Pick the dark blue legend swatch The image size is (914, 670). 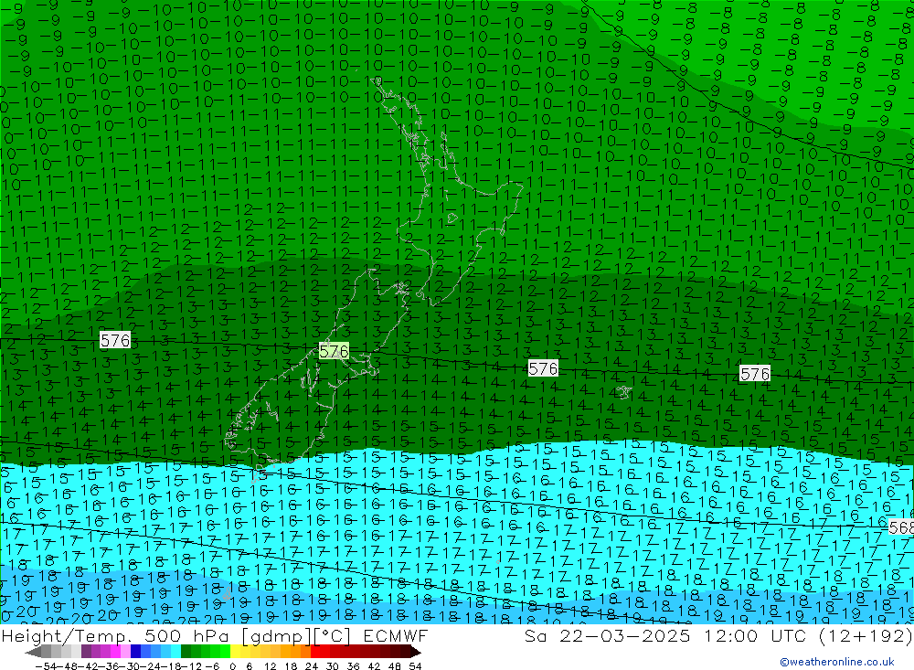[135, 652]
